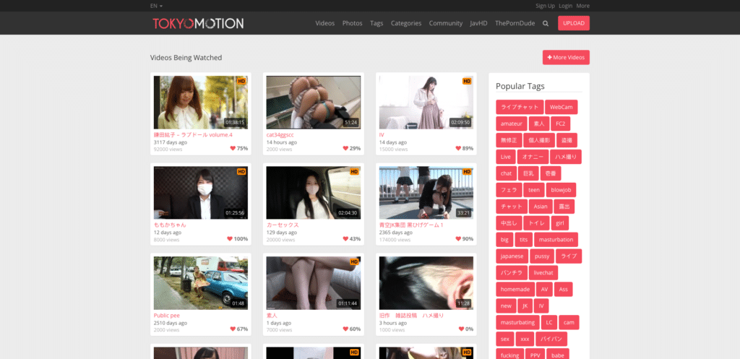Click the heart icon beside 67% rating
The image size is (740, 359).
[x=233, y=329]
